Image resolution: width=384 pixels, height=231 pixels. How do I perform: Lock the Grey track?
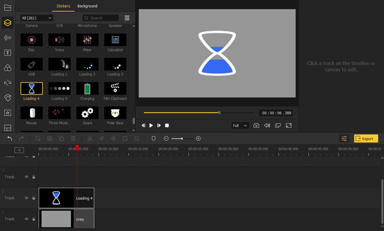34,219
